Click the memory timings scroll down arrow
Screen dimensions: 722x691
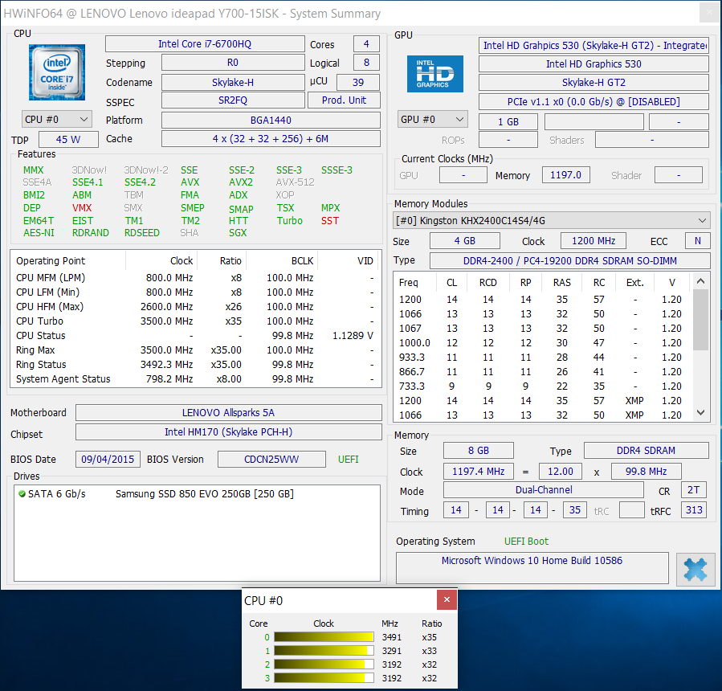point(701,413)
